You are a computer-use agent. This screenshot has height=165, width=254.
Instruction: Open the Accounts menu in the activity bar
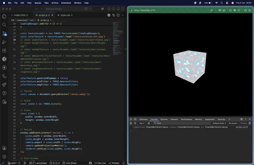point(4,148)
